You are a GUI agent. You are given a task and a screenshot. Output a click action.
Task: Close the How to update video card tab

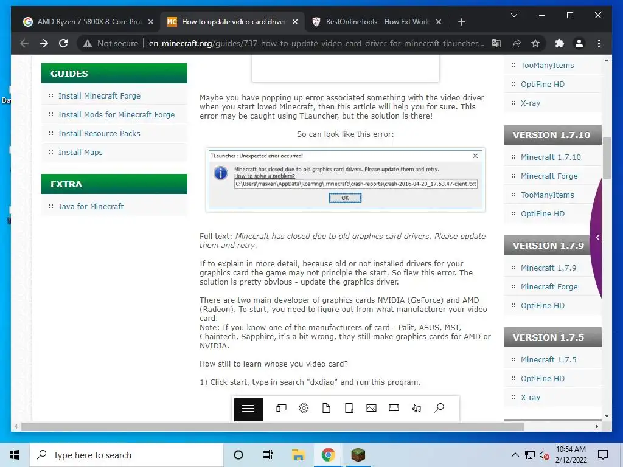pos(295,22)
